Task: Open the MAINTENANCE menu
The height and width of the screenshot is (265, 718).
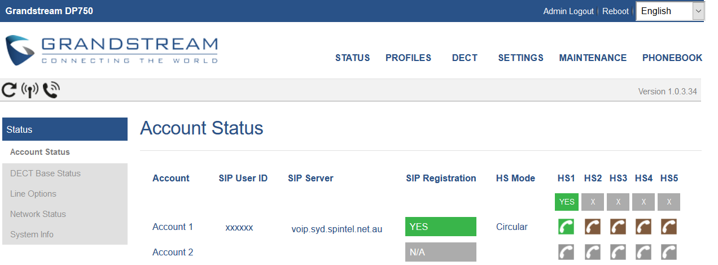Action: [x=593, y=58]
